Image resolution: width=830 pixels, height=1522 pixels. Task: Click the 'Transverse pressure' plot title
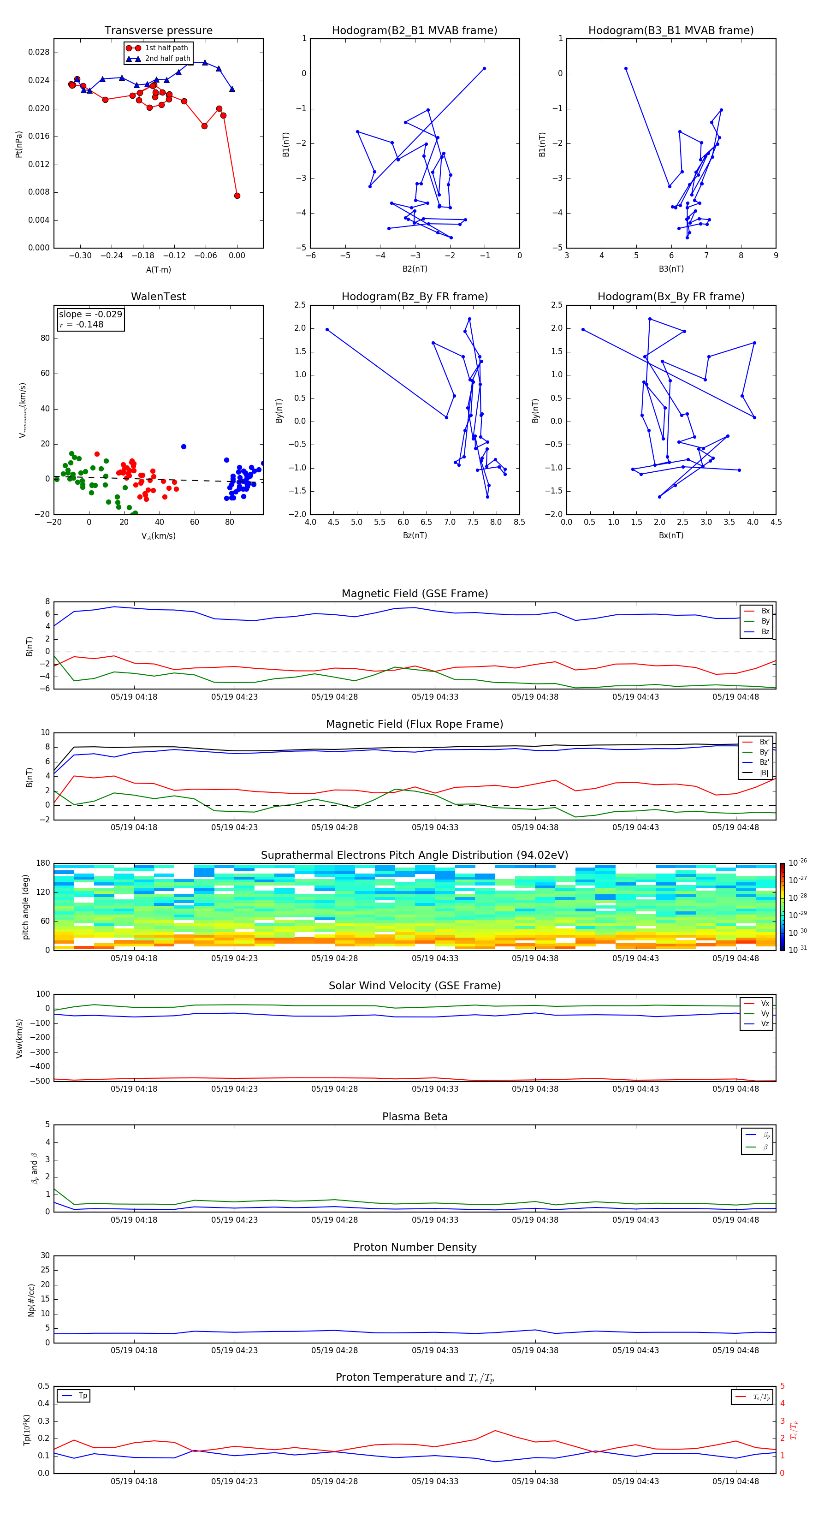158,31
